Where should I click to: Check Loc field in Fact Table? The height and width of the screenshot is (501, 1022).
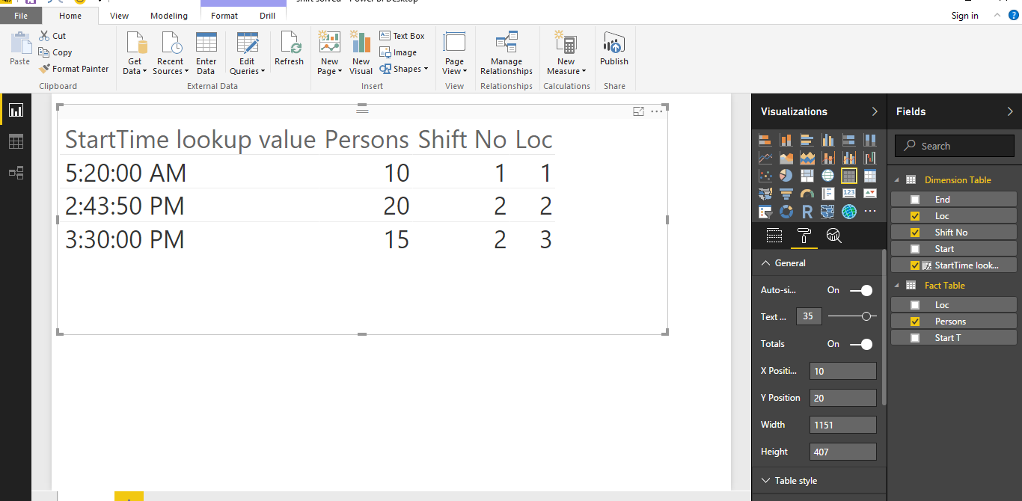915,305
